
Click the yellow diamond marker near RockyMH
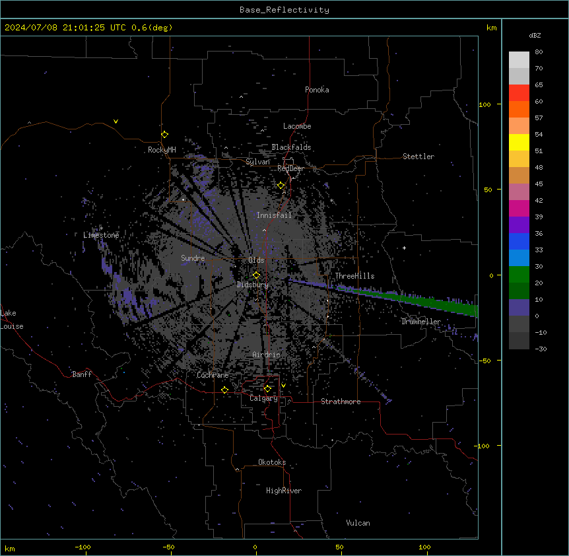pos(165,135)
